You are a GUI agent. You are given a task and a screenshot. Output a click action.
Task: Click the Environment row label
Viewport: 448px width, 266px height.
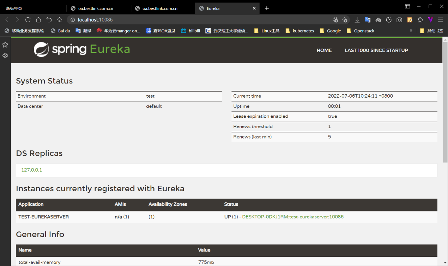[32, 96]
